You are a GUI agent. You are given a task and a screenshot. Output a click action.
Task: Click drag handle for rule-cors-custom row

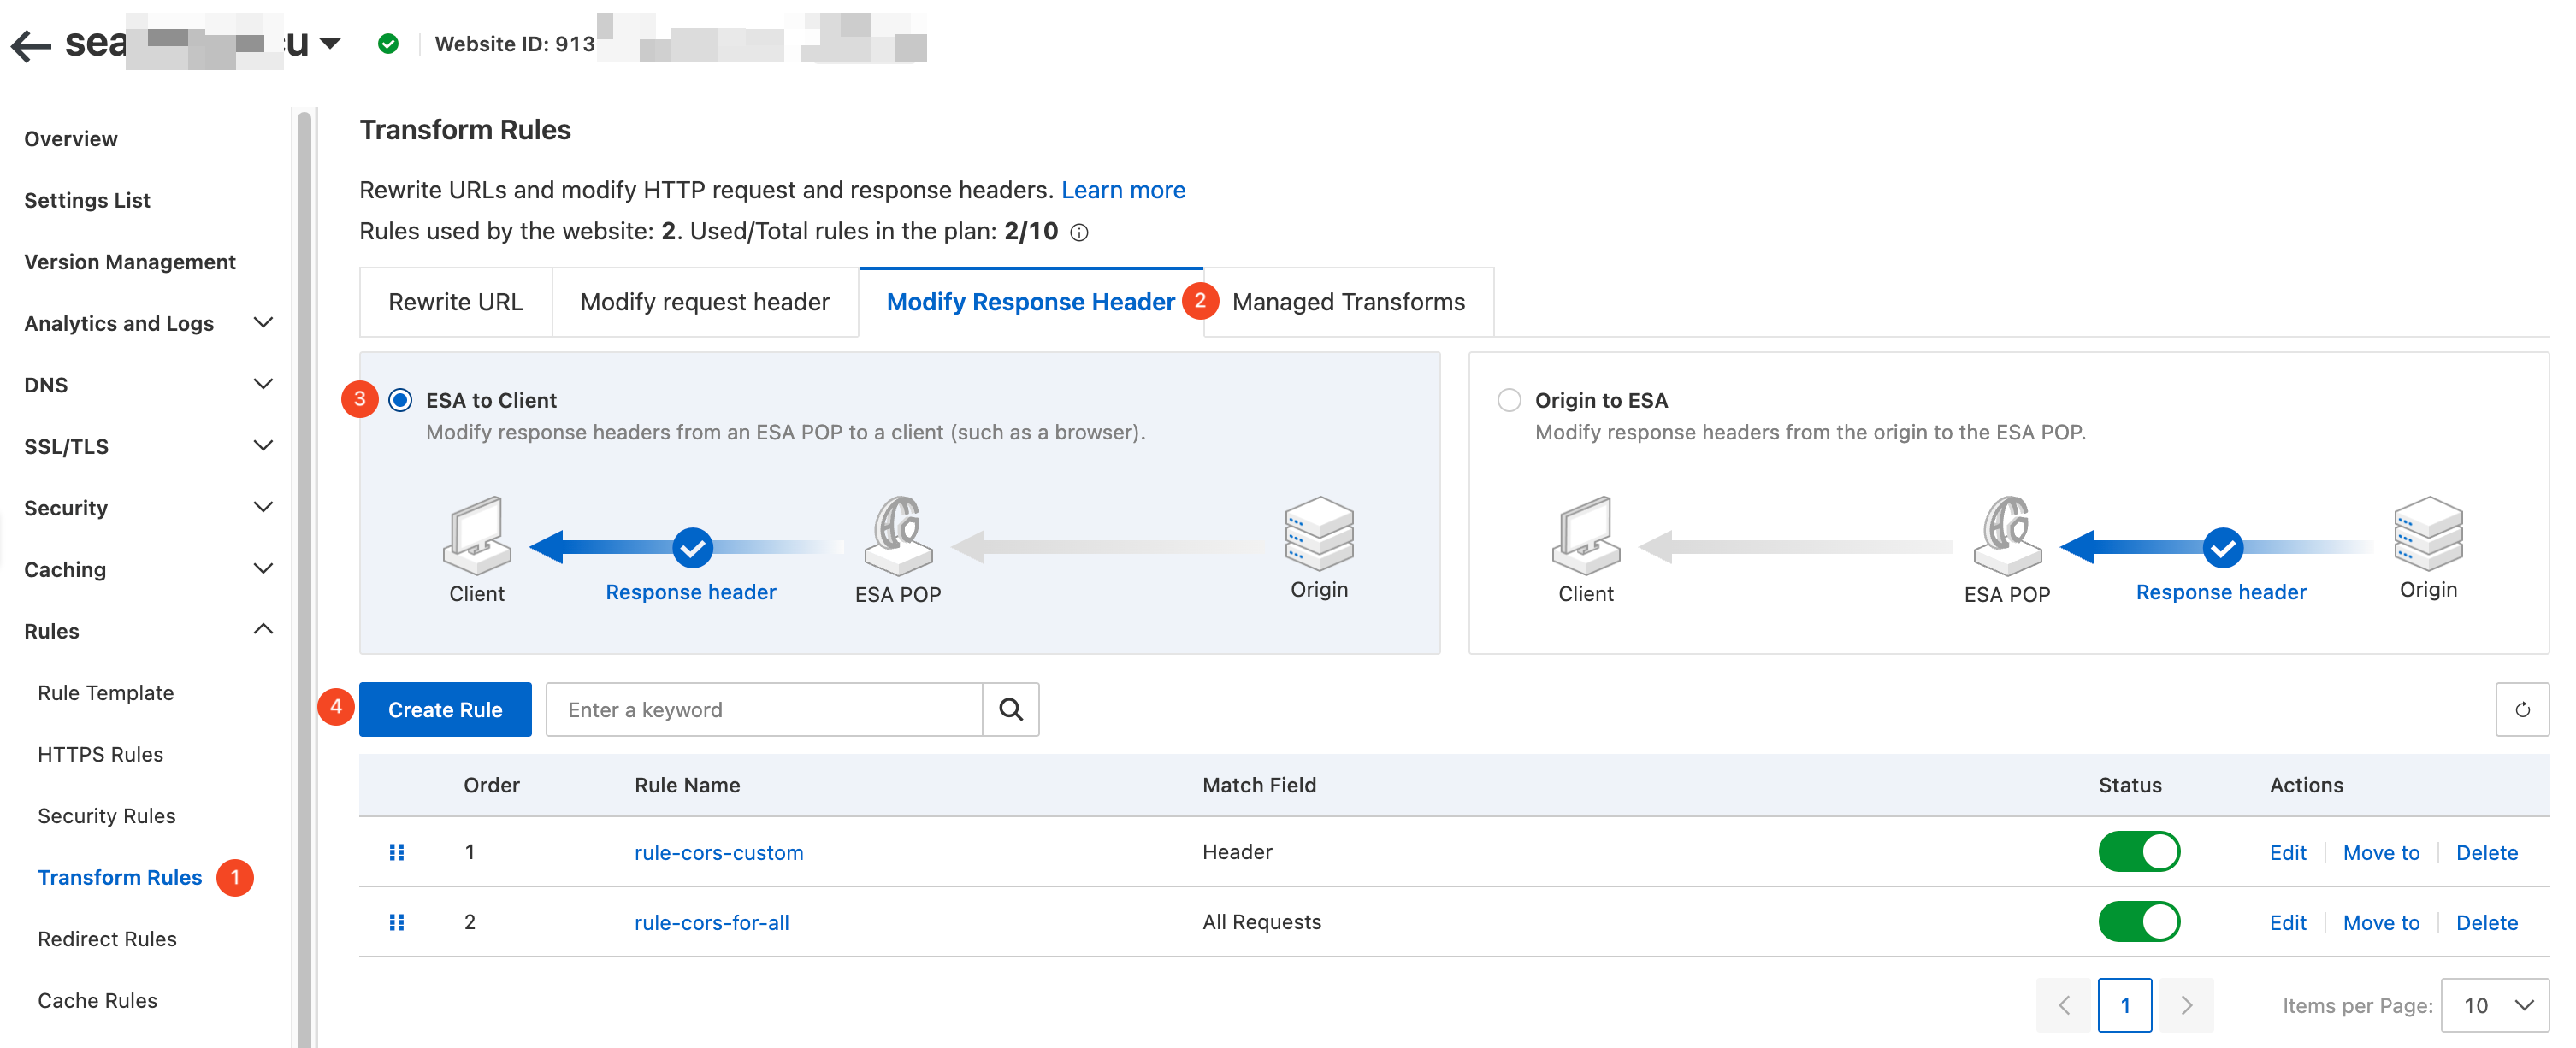396,852
